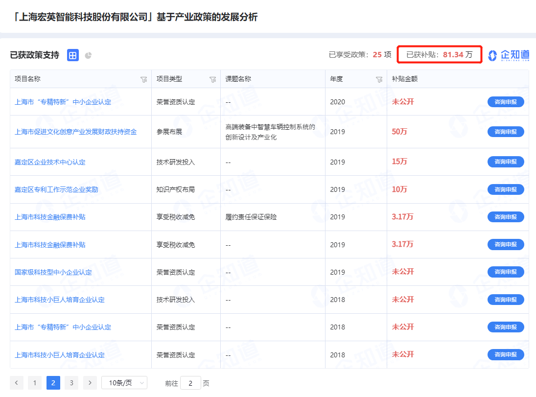Switch to the blue table view icon
The height and width of the screenshot is (397, 536).
click(73, 55)
